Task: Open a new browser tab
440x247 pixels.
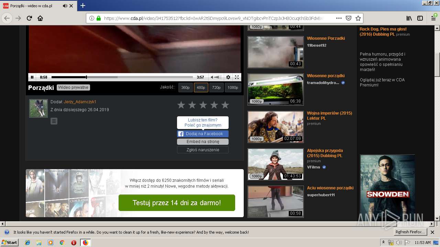Action: point(83,5)
